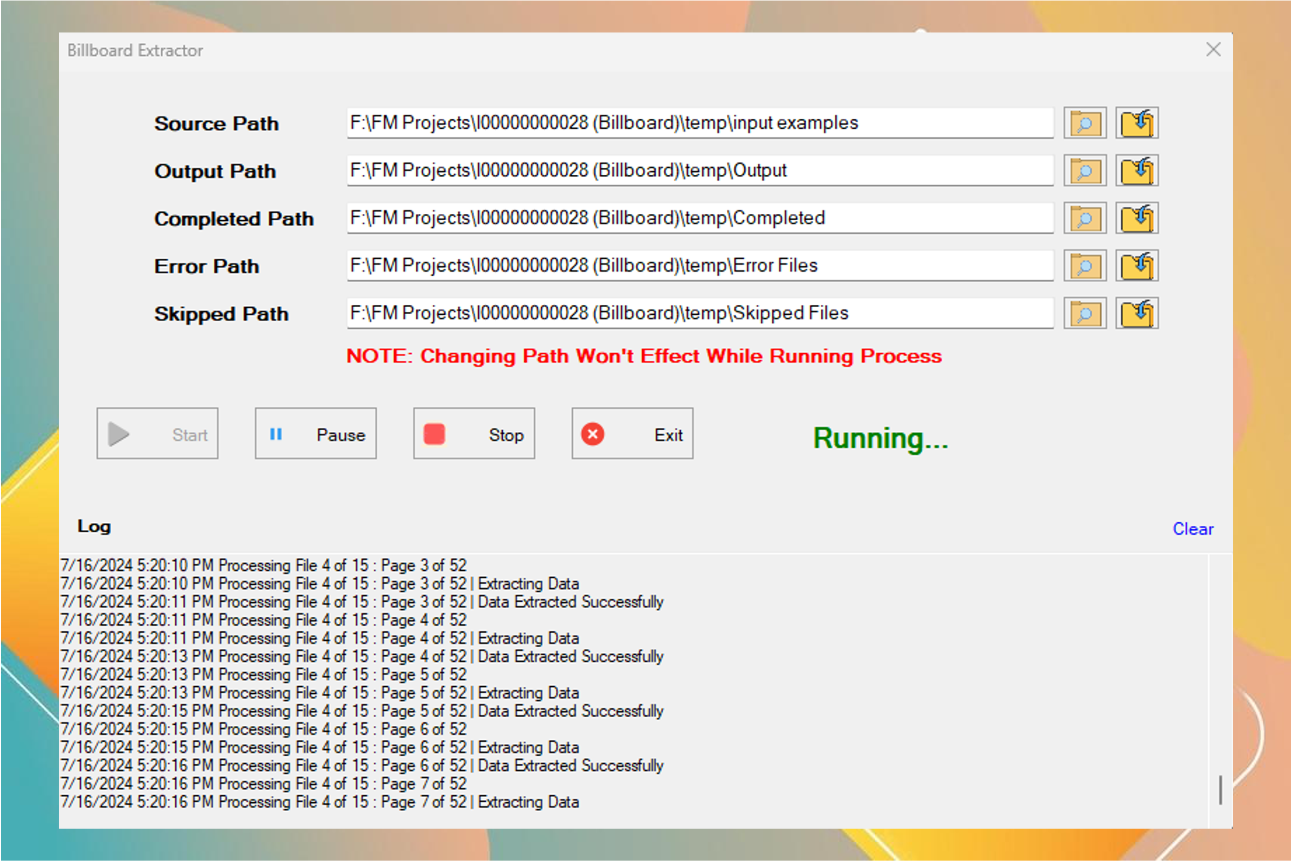Open Error Path folder location
This screenshot has width=1292, height=861.
1136,266
